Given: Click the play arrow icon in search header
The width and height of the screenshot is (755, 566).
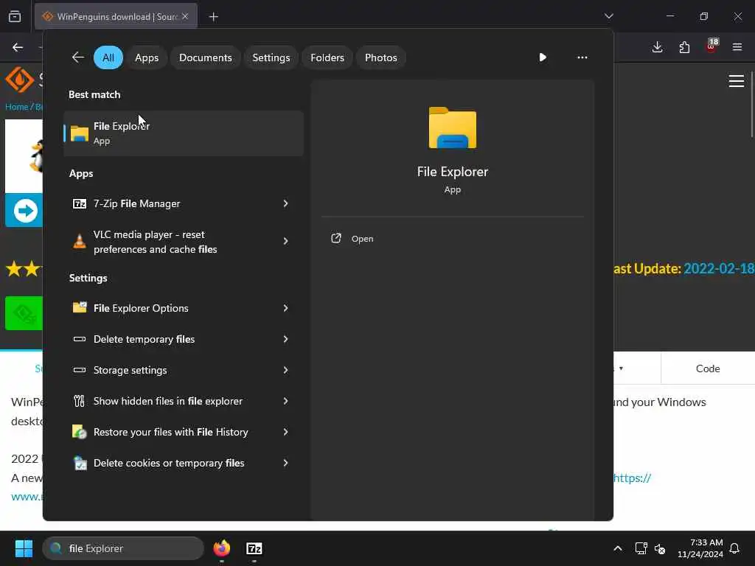Looking at the screenshot, I should click(543, 57).
